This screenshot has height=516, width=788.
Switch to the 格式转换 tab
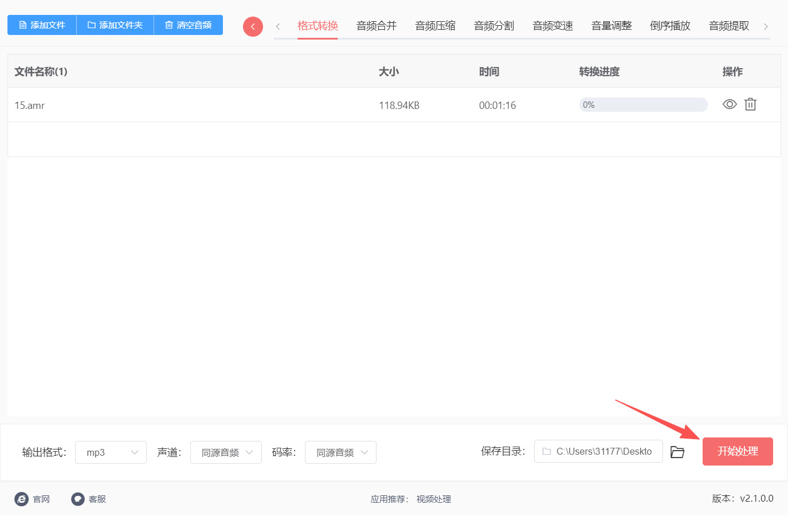(317, 26)
